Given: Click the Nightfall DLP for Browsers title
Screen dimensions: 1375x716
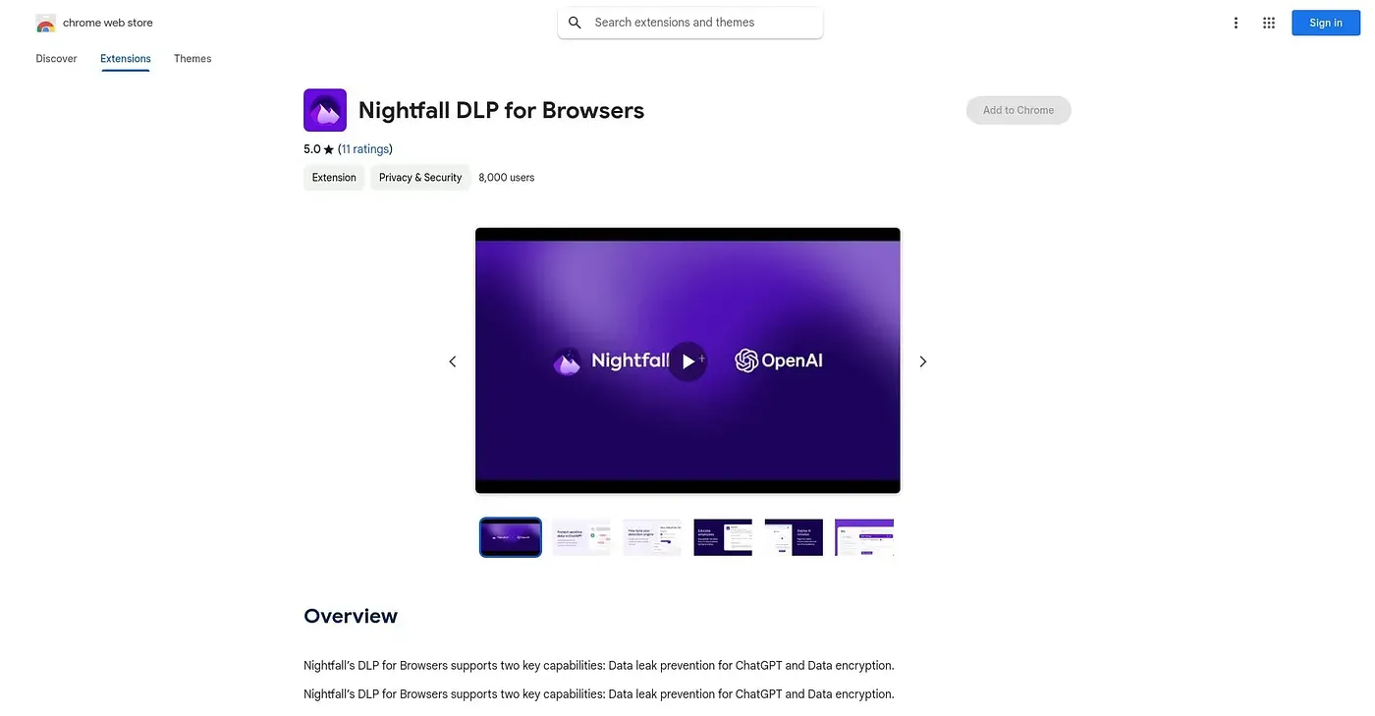Looking at the screenshot, I should 501,110.
